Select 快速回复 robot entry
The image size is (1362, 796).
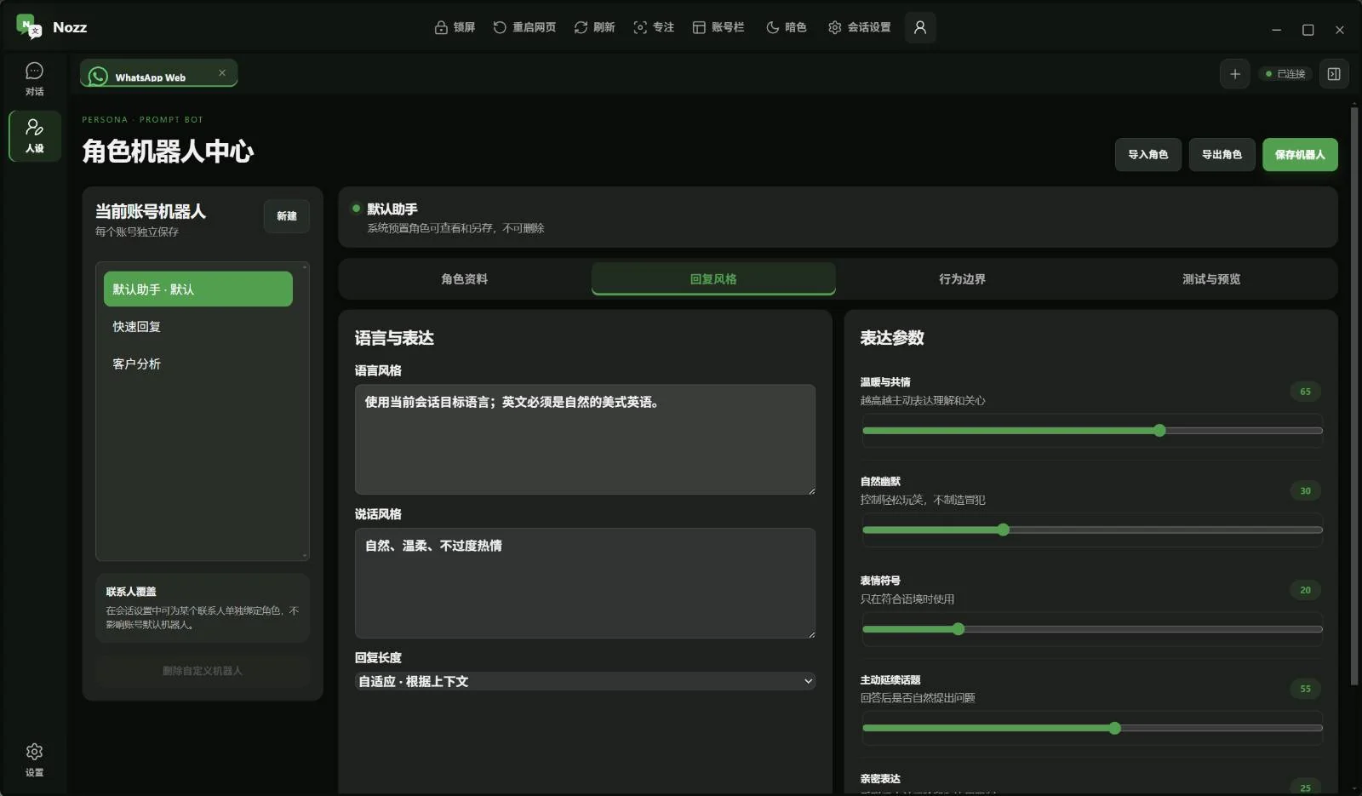(x=198, y=327)
